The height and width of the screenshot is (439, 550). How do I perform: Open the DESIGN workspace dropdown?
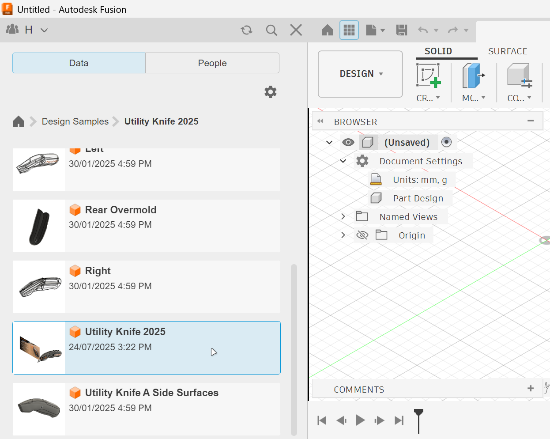click(360, 74)
